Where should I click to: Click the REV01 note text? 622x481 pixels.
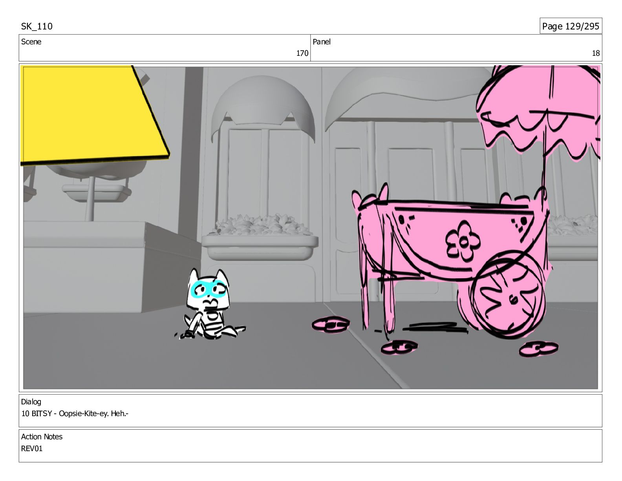[32, 448]
